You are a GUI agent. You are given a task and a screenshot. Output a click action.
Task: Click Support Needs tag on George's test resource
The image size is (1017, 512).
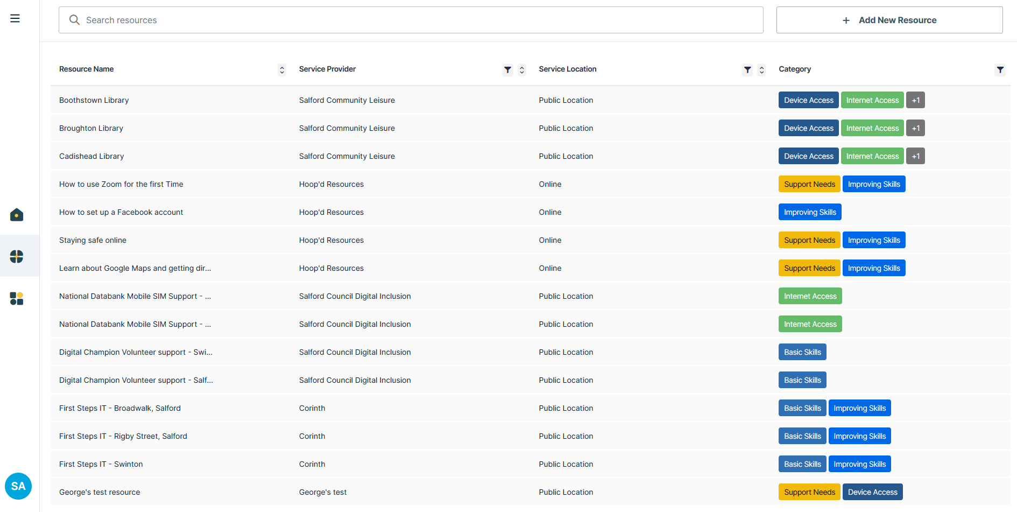click(809, 492)
